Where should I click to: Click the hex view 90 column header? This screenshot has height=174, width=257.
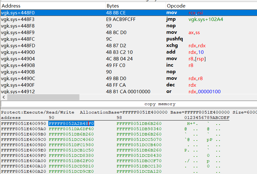[51, 118]
